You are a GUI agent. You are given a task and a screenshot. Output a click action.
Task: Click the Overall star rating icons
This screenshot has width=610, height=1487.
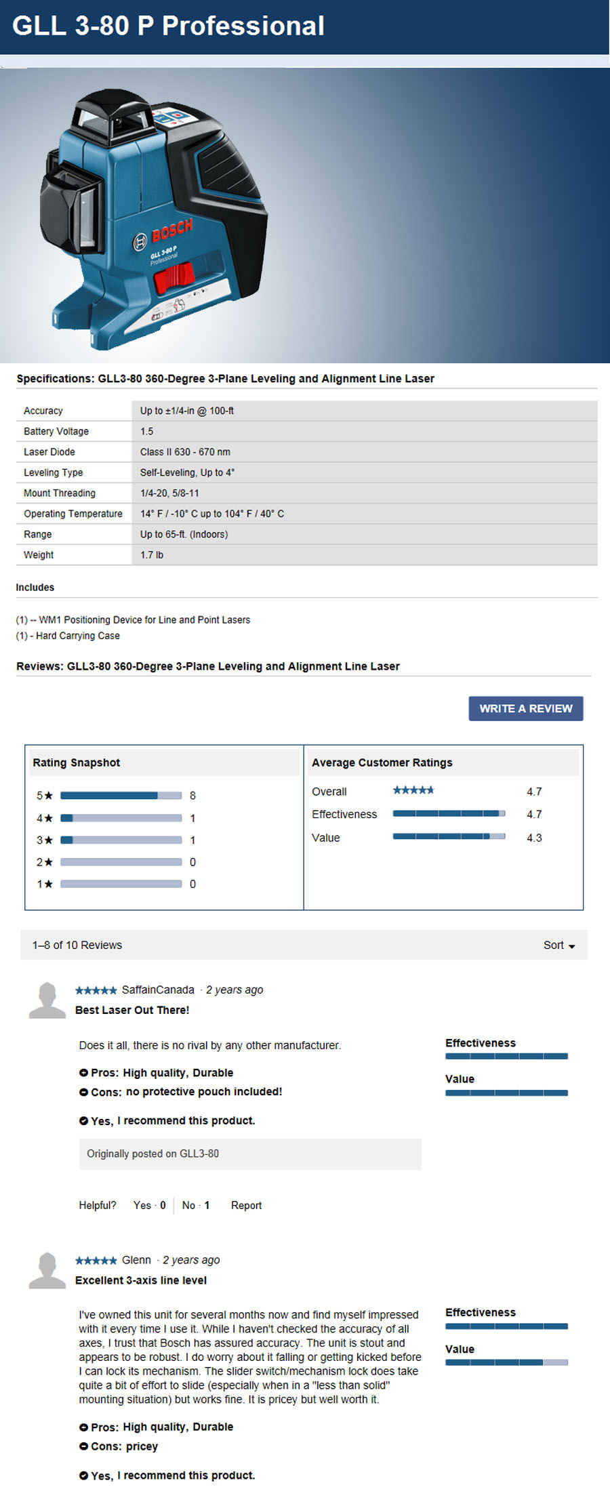(413, 790)
